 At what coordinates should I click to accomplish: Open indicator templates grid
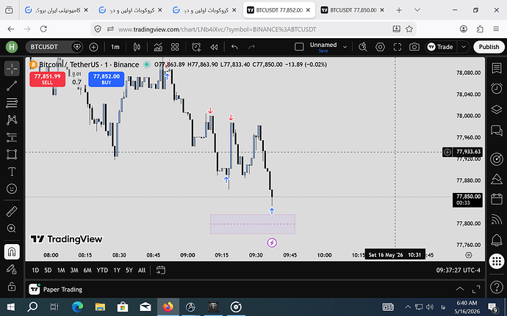pos(175,47)
